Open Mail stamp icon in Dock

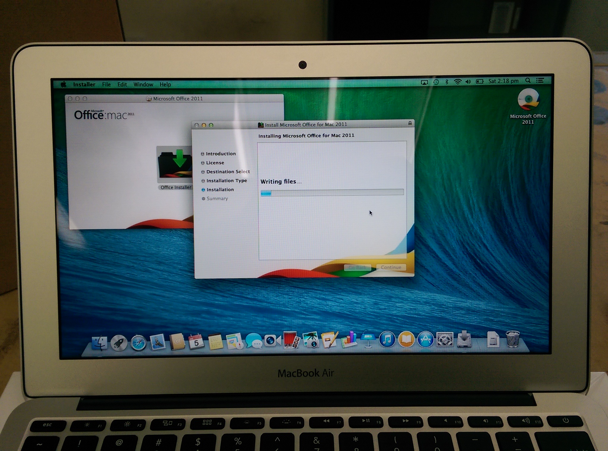(x=158, y=342)
